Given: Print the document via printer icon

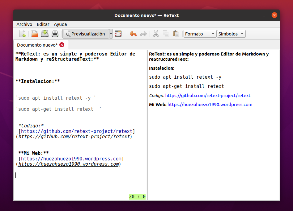Looking at the screenshot, I should point(55,34).
